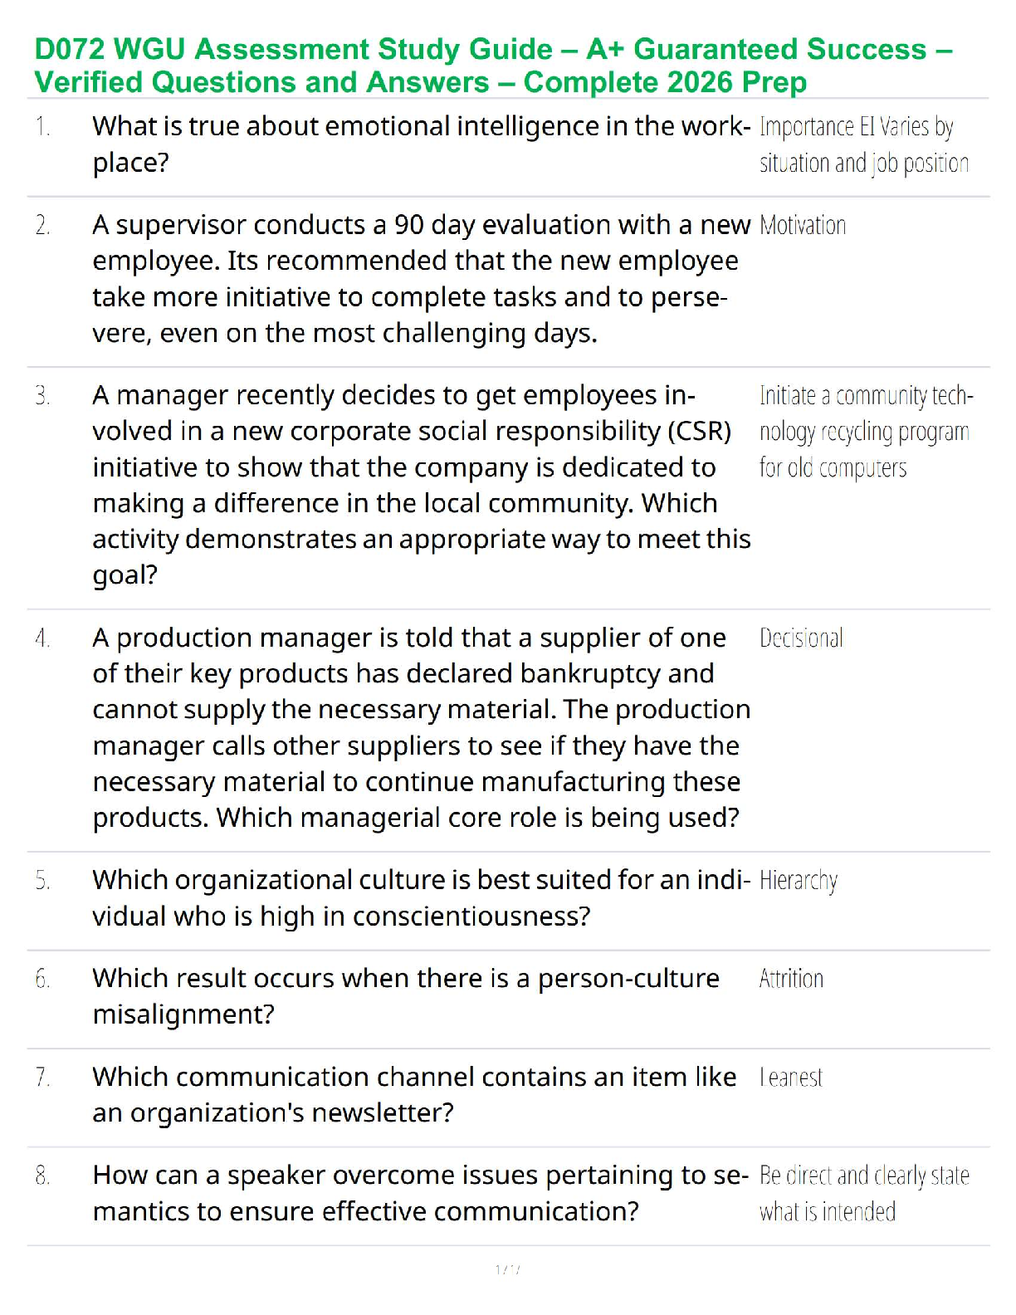Click the page number indicator in the footer

507,1269
